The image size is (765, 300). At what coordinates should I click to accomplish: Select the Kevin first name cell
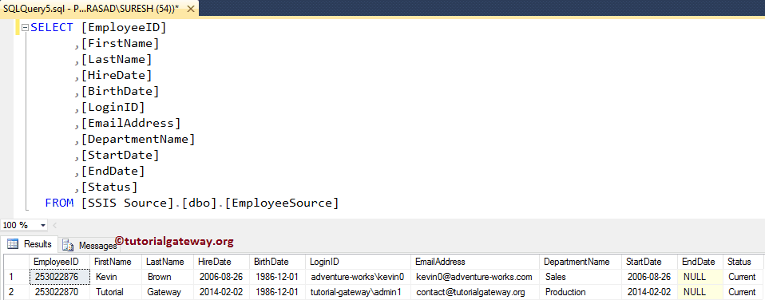tap(116, 277)
